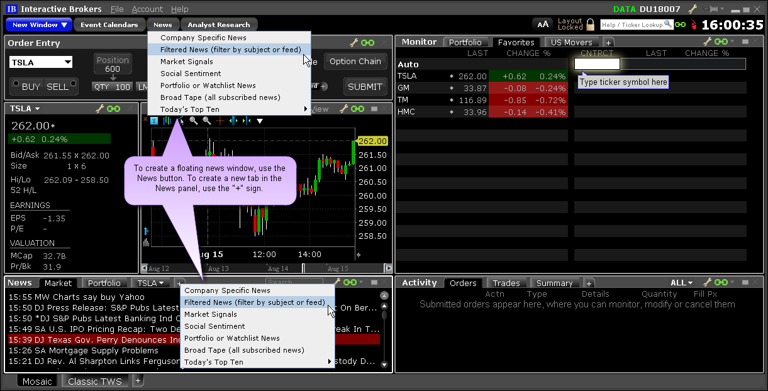Click Monitor panel green chain link icon
Image resolution: width=768 pixels, height=391 pixels.
[720, 41]
